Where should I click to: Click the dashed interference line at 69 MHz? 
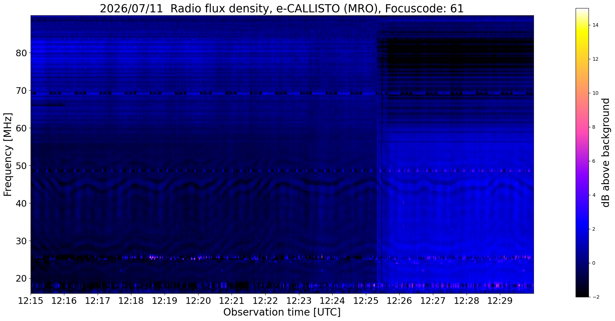[x=282, y=94]
